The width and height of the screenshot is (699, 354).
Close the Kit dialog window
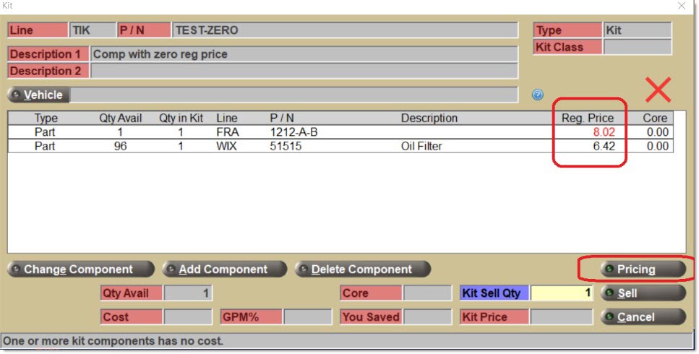tap(681, 6)
